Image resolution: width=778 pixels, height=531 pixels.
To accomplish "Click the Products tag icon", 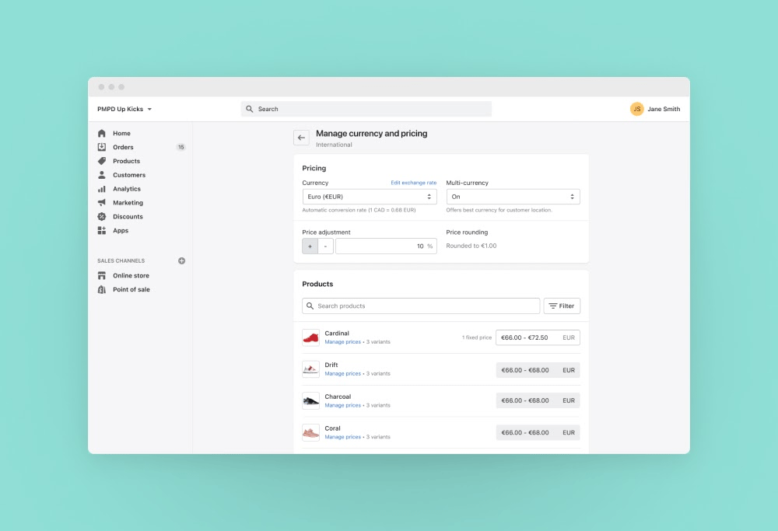I will pos(102,161).
